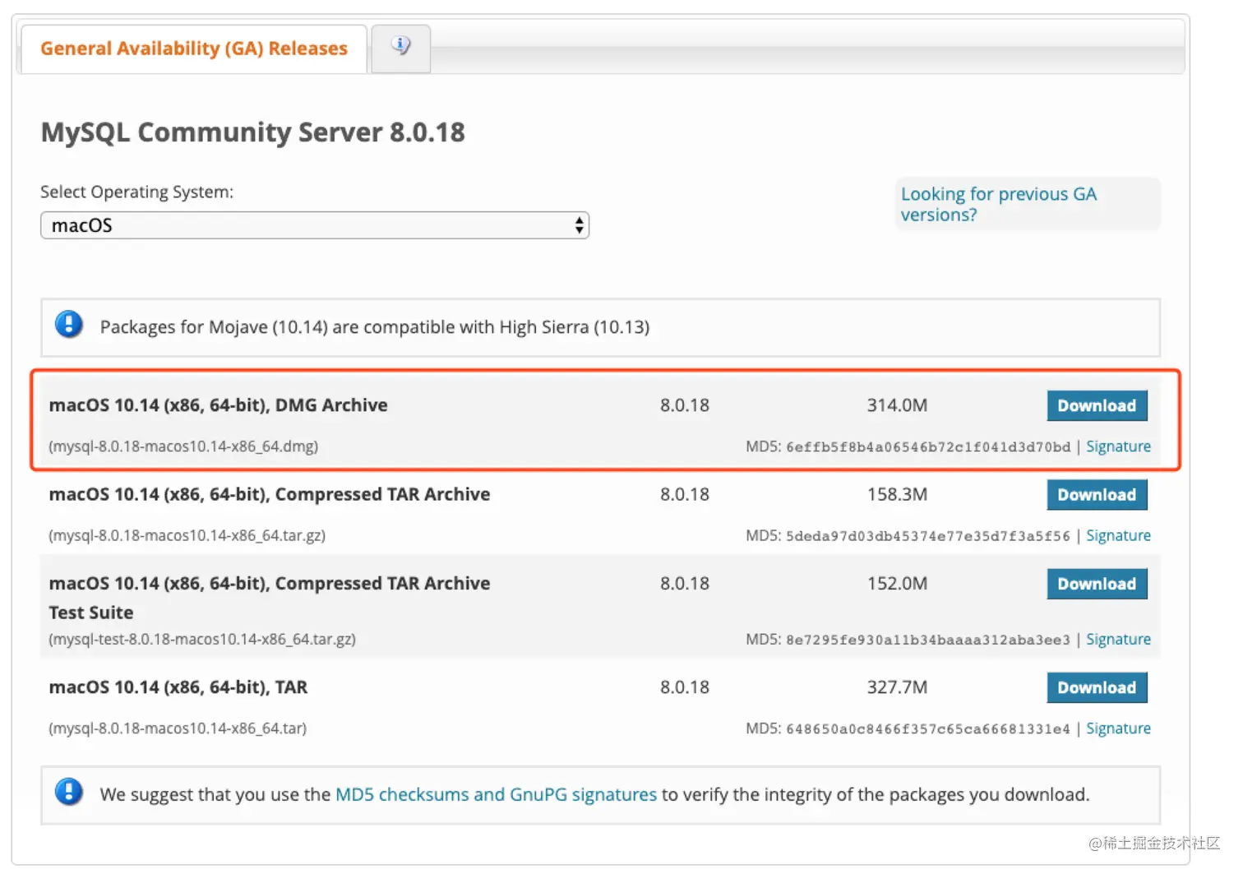The image size is (1243, 874).
Task: Select MD5 hash 5deda97d03db45374e77e35d7f3a5f56
Action: 928,536
